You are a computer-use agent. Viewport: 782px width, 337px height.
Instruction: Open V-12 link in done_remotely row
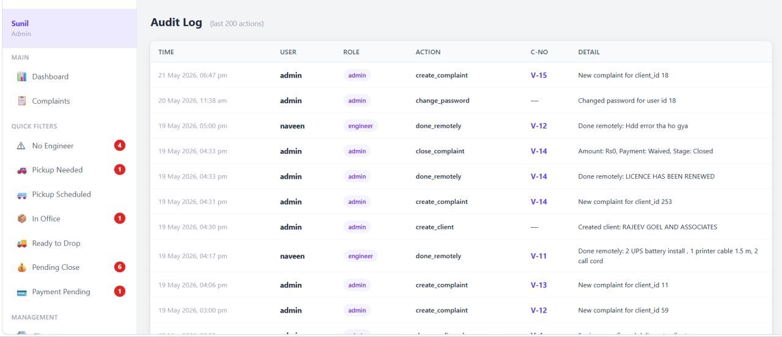pos(539,126)
